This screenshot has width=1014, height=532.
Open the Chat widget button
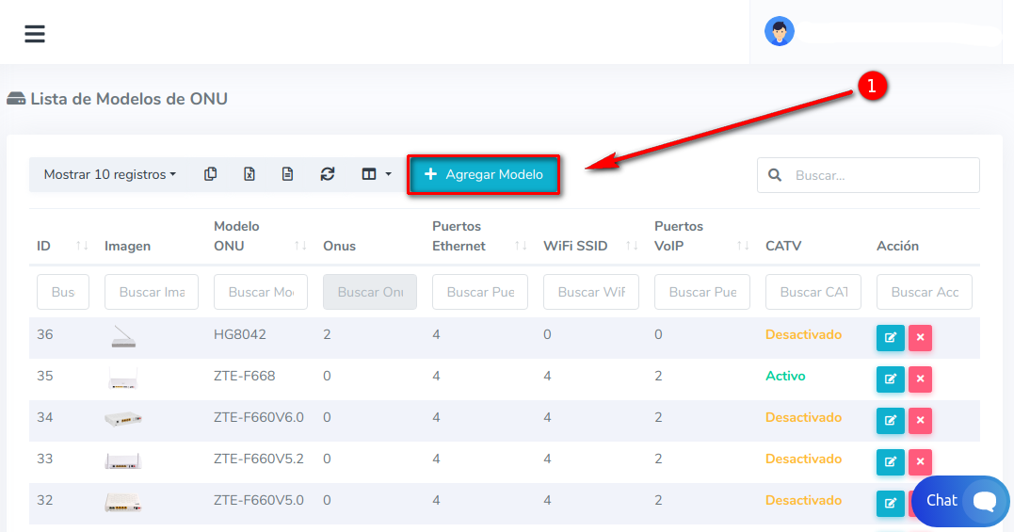pyautogui.click(x=960, y=501)
